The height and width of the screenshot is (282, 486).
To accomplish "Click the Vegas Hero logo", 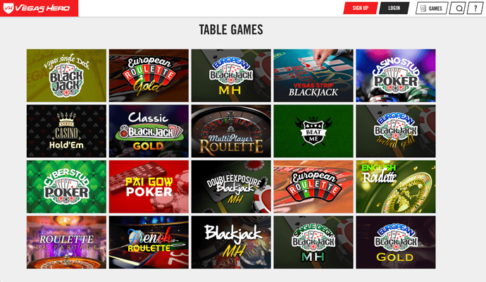I will point(39,8).
